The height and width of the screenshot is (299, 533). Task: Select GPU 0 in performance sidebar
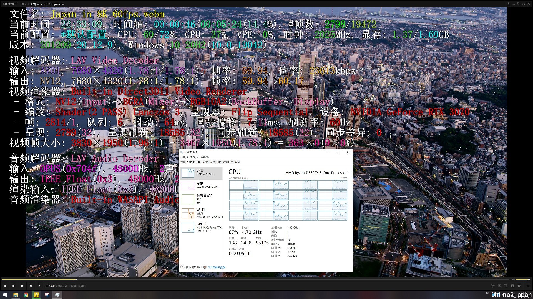[202, 228]
